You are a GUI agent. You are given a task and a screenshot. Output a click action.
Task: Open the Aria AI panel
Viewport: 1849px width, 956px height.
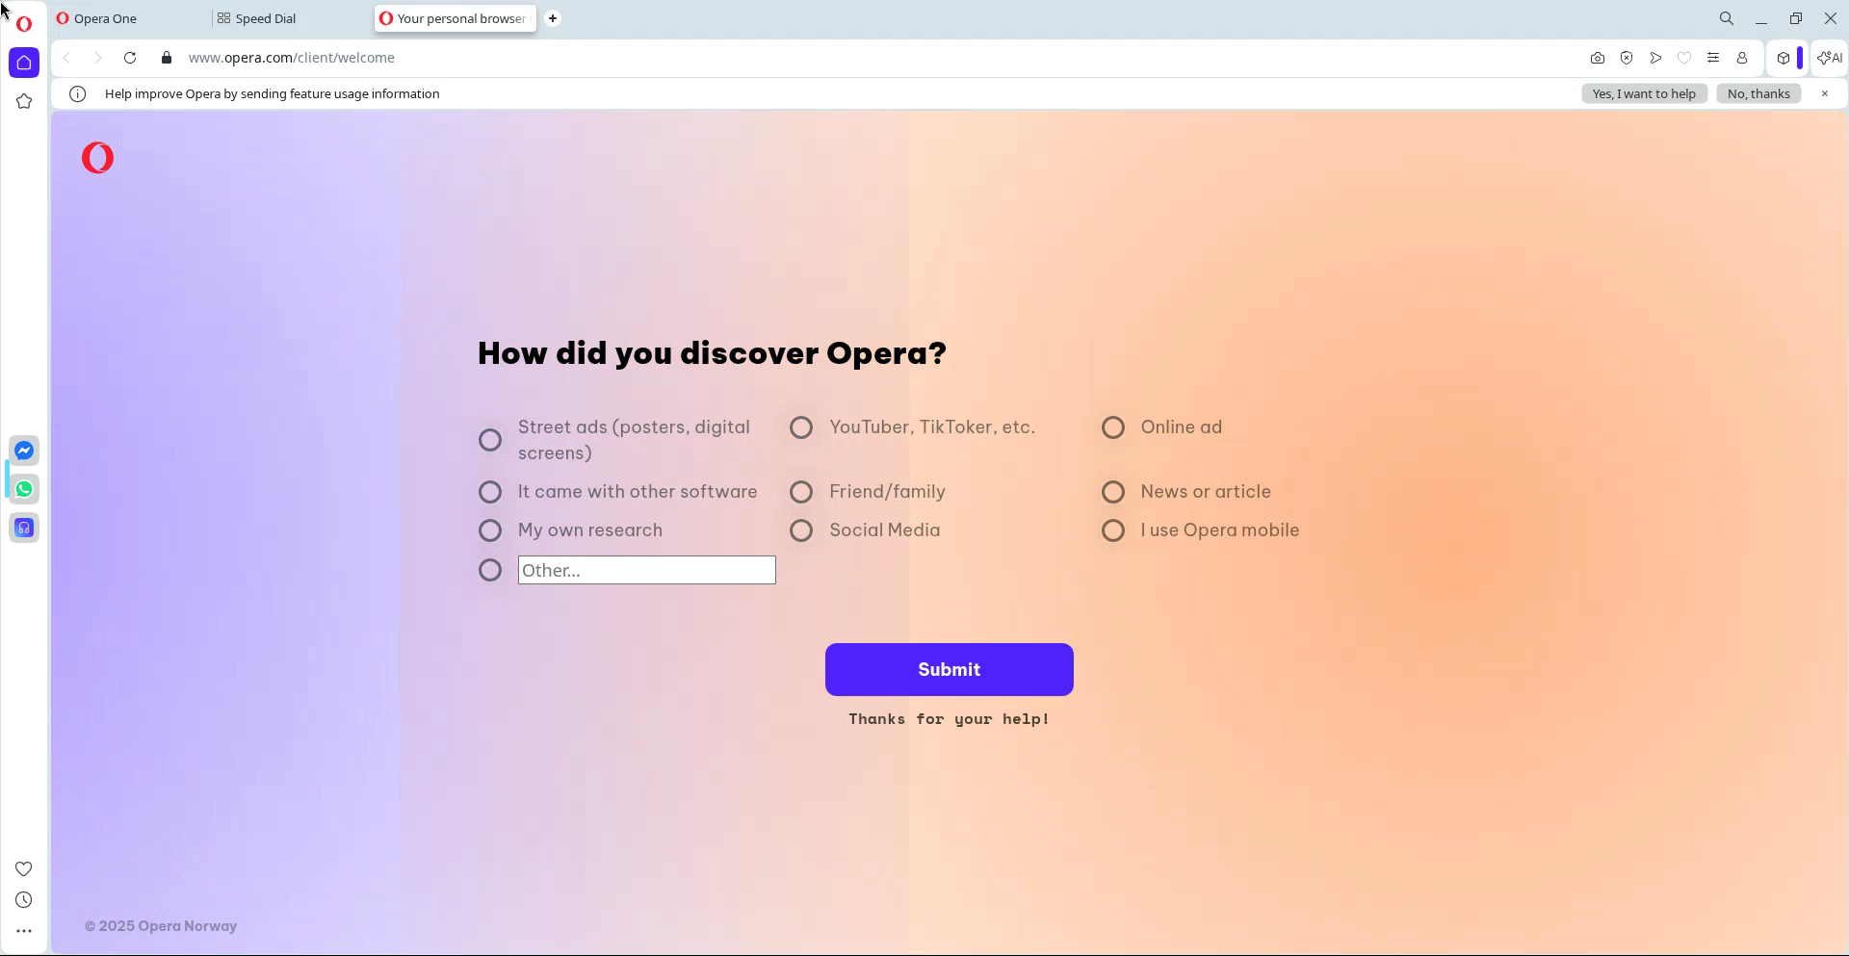click(x=1829, y=58)
